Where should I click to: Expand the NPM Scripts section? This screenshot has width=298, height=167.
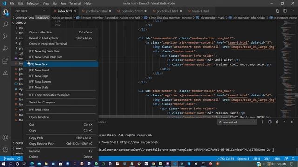pyautogui.click(x=18, y=154)
